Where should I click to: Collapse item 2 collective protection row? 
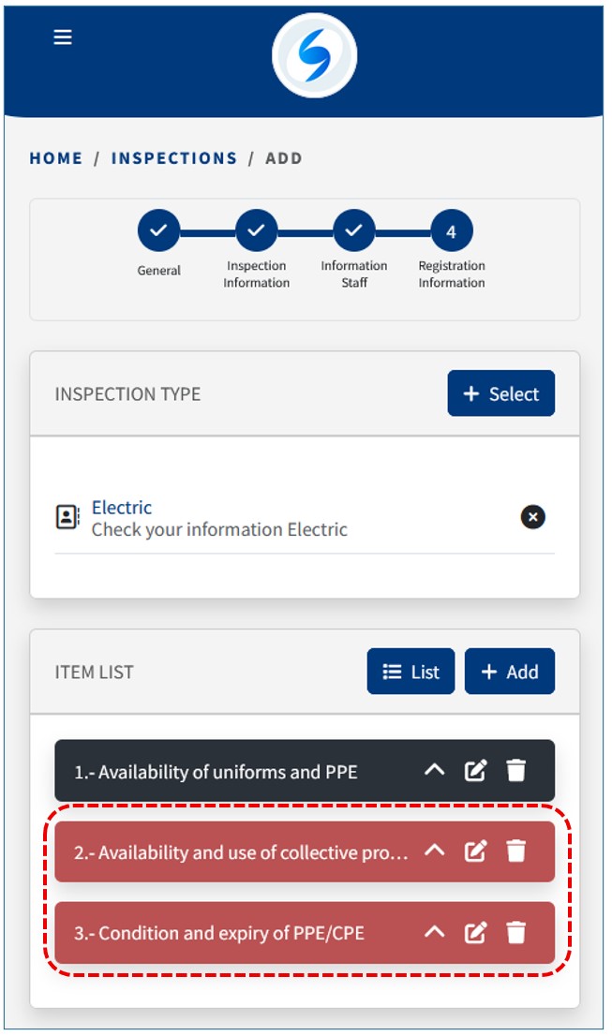[434, 851]
